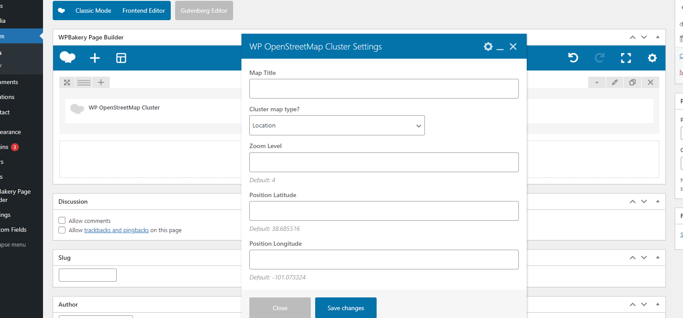Open WPBakery page settings gear
Screen dimensions: 683x318
click(652, 58)
